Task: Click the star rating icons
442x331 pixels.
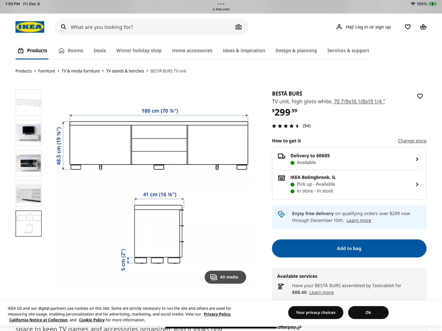Action: click(285, 126)
